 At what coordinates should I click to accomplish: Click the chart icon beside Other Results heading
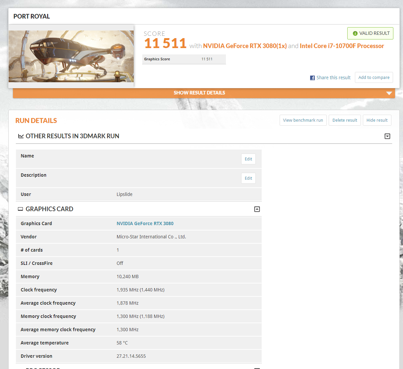click(x=21, y=136)
